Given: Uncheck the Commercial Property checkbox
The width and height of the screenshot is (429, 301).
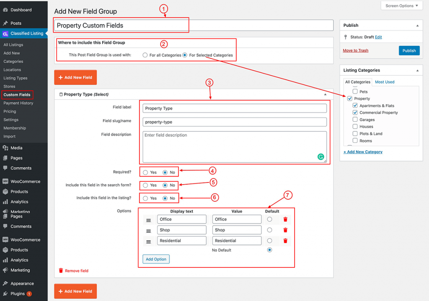Looking at the screenshot, I should coord(355,112).
